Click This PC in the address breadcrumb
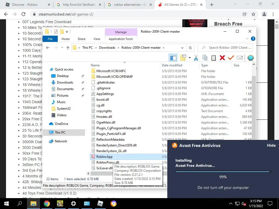The image size is (279, 209). tap(87, 48)
